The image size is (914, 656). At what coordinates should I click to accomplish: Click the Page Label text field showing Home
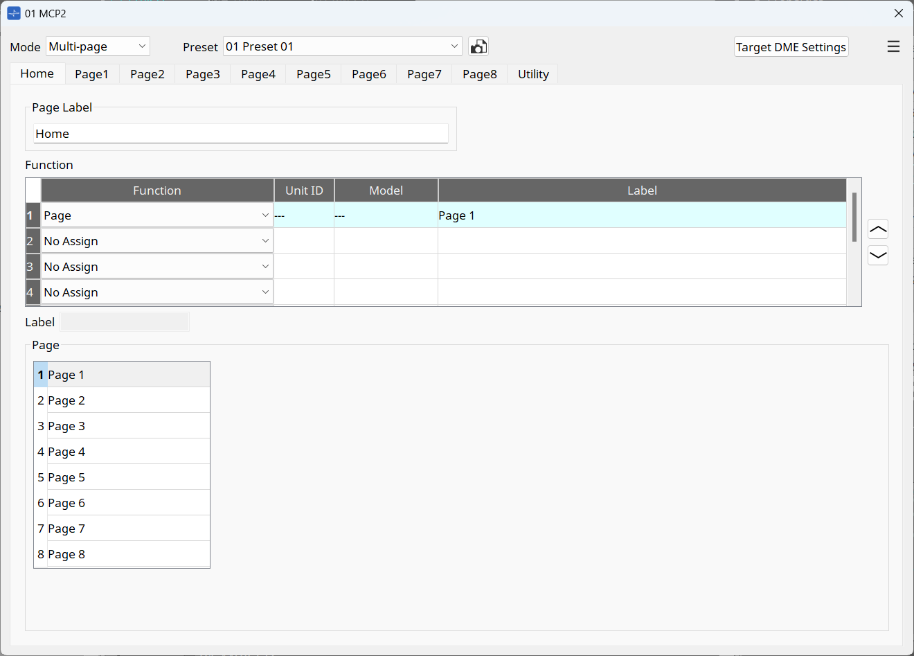240,133
